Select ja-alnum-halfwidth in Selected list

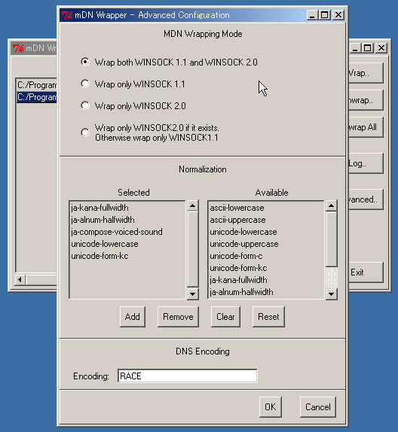(x=103, y=220)
